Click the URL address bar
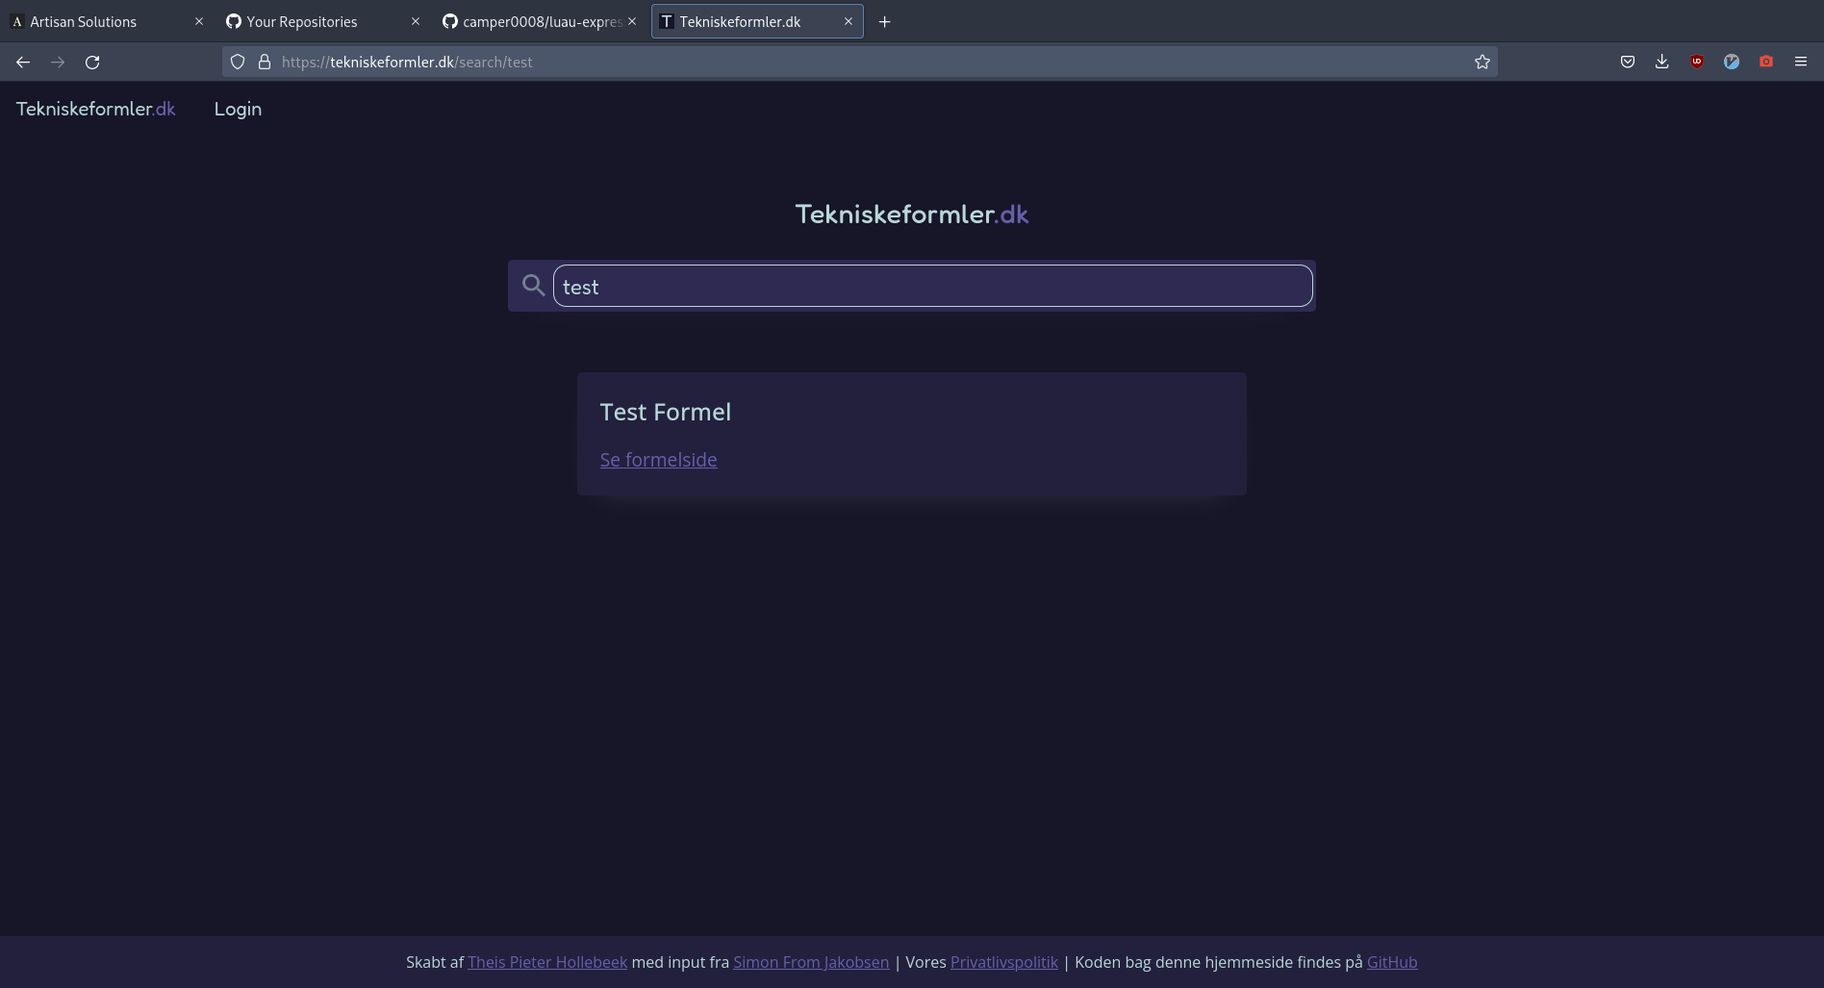 (866, 63)
